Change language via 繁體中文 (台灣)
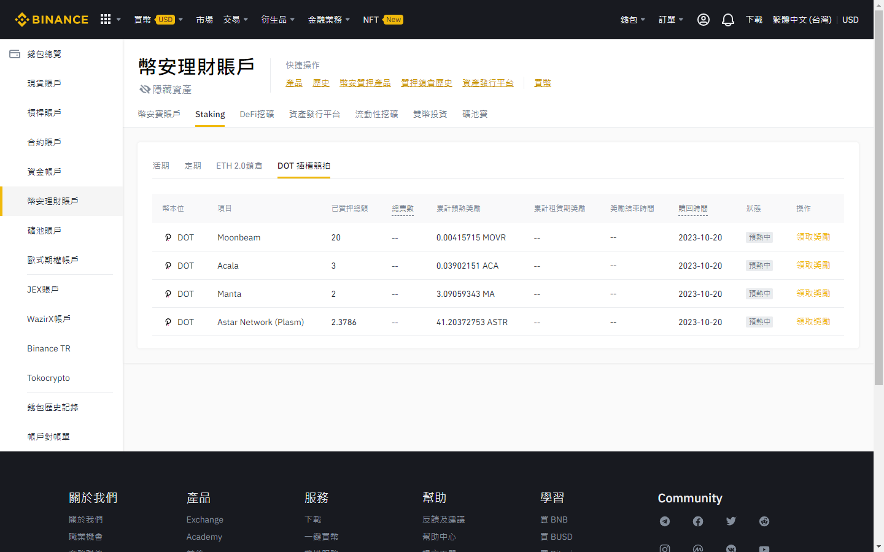This screenshot has height=552, width=884. click(802, 20)
